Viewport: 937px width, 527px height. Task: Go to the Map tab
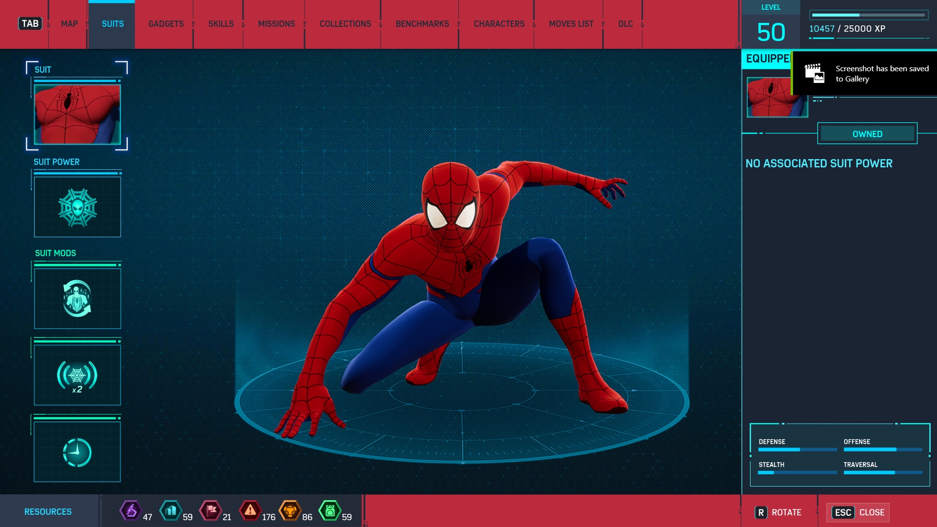click(69, 24)
